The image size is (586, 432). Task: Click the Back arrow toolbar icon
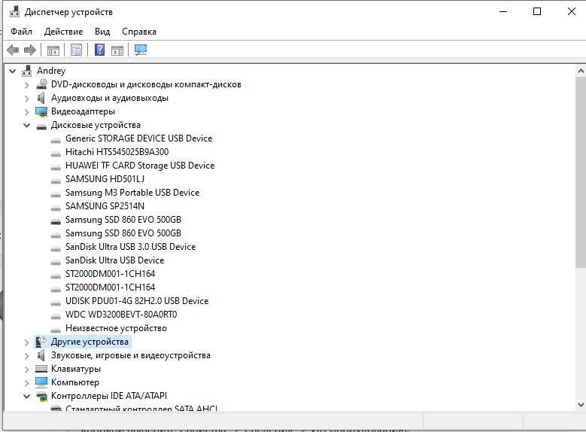click(13, 50)
